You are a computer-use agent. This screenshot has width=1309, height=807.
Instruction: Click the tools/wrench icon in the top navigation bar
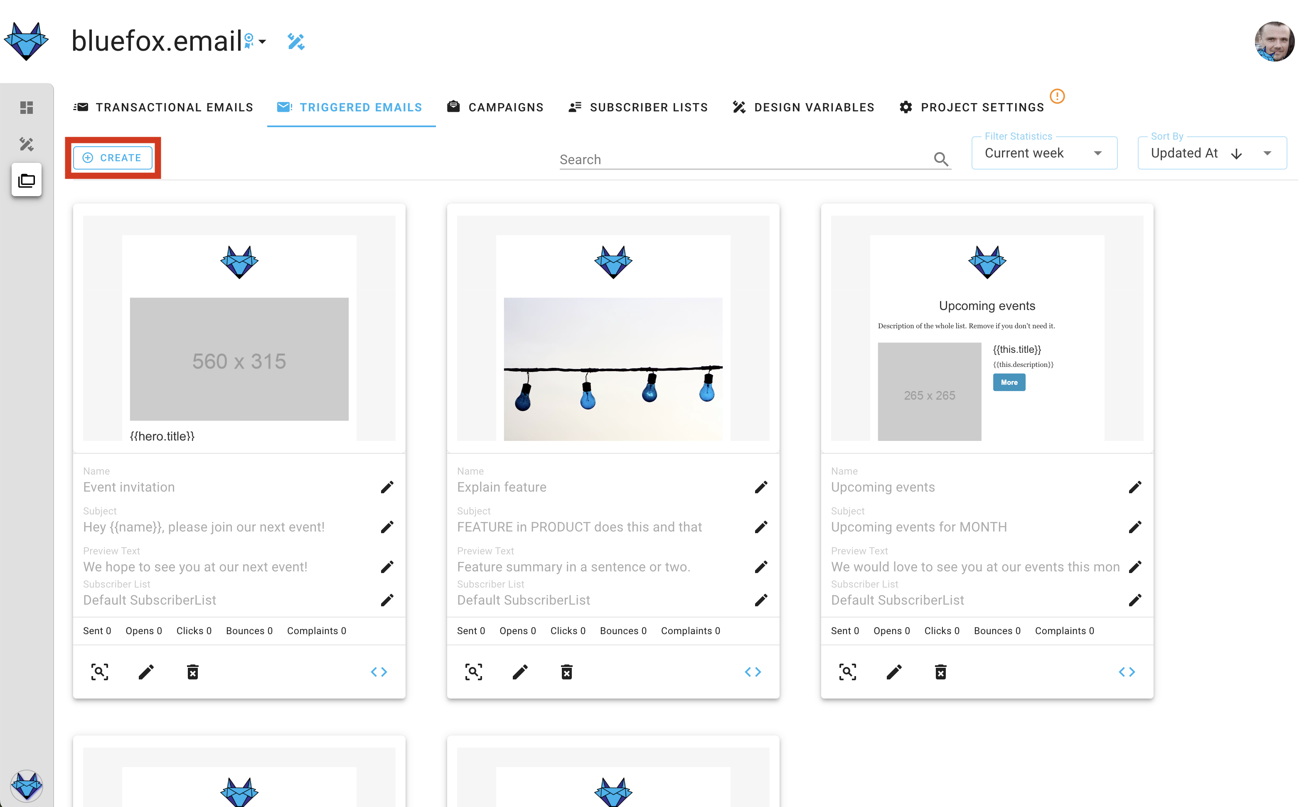(298, 39)
